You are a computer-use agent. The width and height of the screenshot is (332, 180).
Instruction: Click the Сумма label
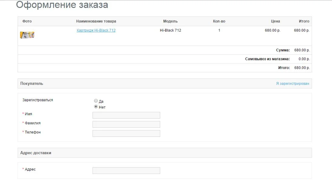(x=283, y=50)
